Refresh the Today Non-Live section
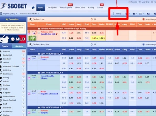Viewport: 156px width, 116px height. (92, 45)
